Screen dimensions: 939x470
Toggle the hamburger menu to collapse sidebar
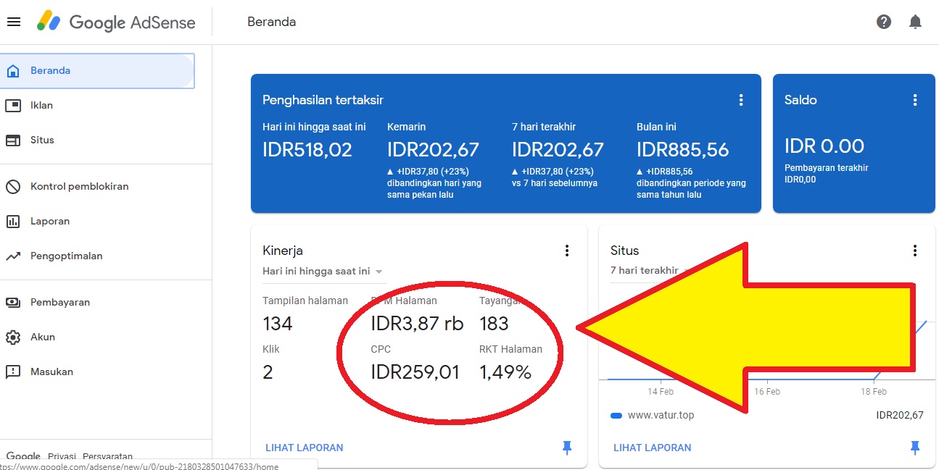pyautogui.click(x=14, y=22)
